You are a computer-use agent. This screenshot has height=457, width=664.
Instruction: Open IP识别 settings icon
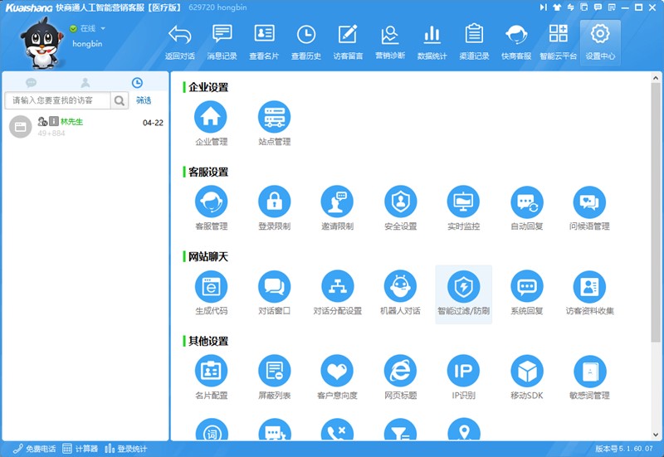pos(463,372)
